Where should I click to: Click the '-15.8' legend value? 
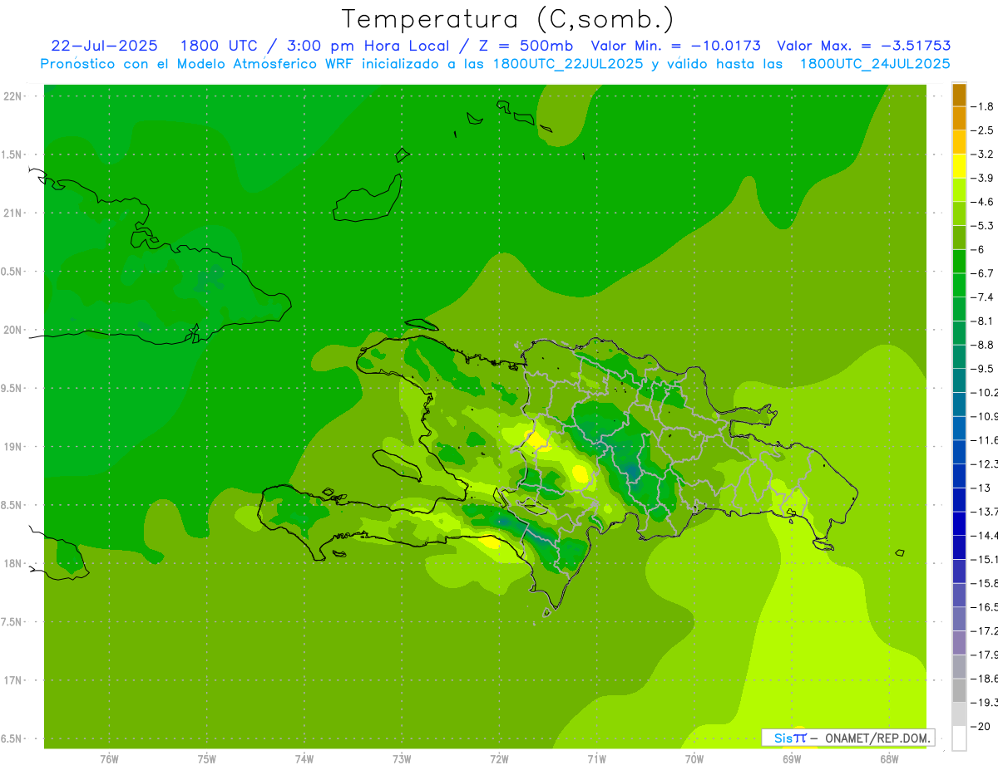pos(984,583)
